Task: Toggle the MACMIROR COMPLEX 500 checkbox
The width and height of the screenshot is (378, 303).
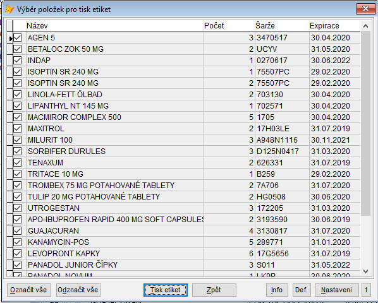Action: tap(17, 117)
